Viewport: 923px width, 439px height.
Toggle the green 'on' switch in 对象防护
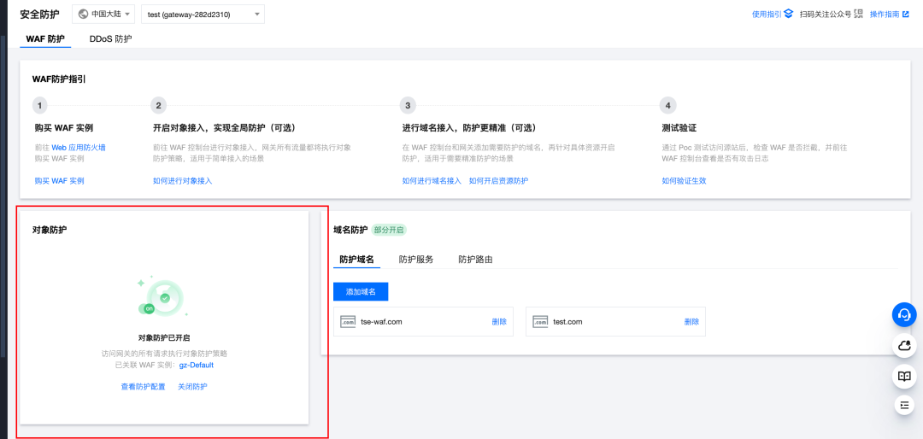(x=147, y=308)
